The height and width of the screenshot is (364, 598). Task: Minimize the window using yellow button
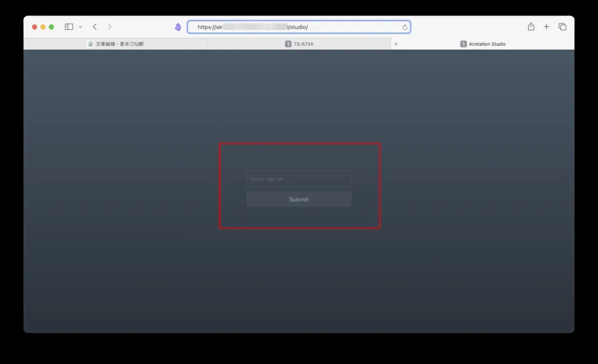tap(43, 27)
